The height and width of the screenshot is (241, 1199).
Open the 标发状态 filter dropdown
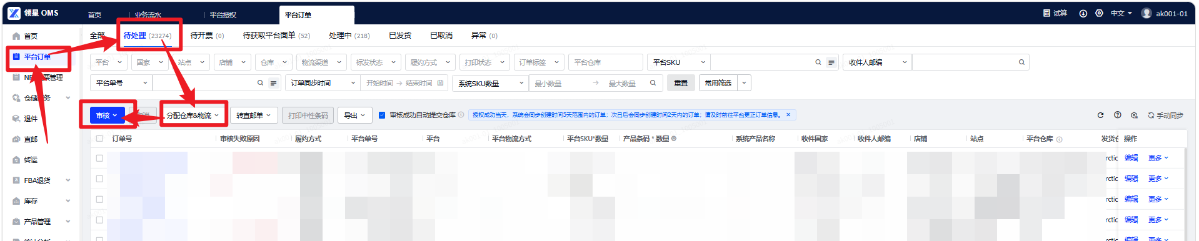(376, 62)
